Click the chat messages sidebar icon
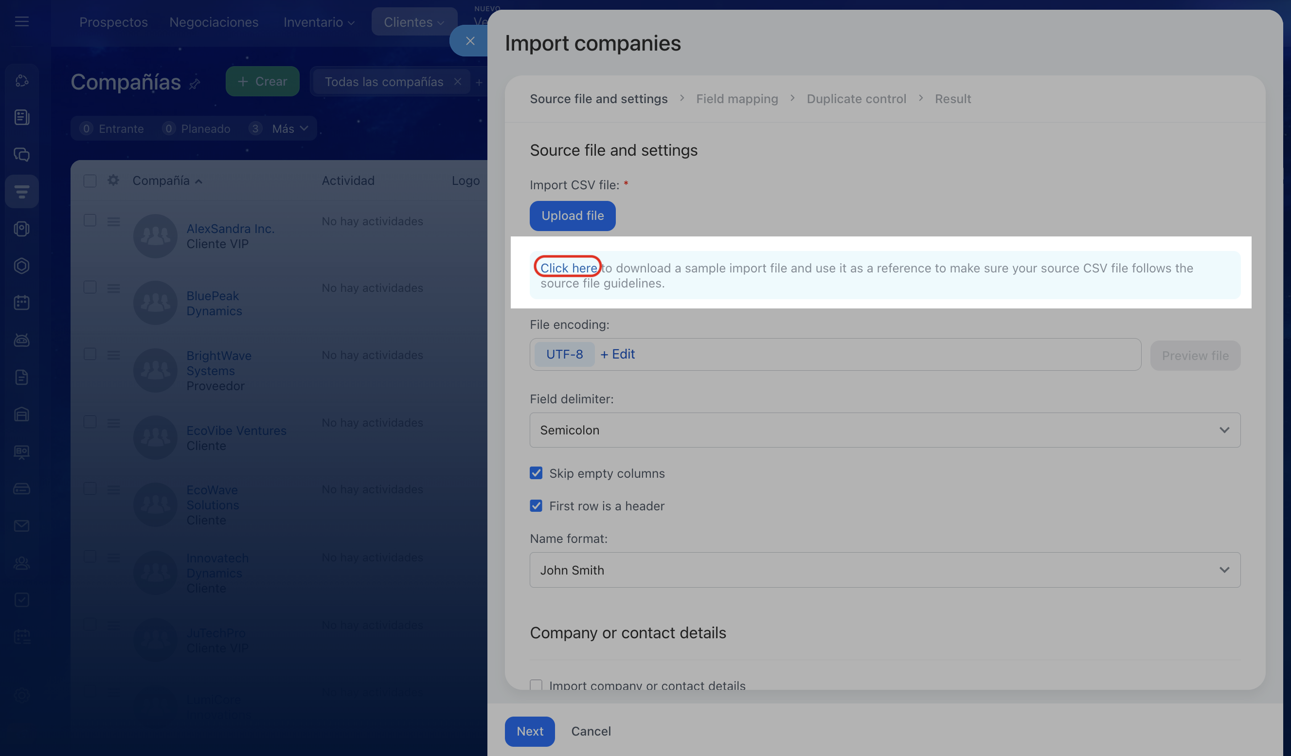This screenshot has height=756, width=1291. coord(21,154)
